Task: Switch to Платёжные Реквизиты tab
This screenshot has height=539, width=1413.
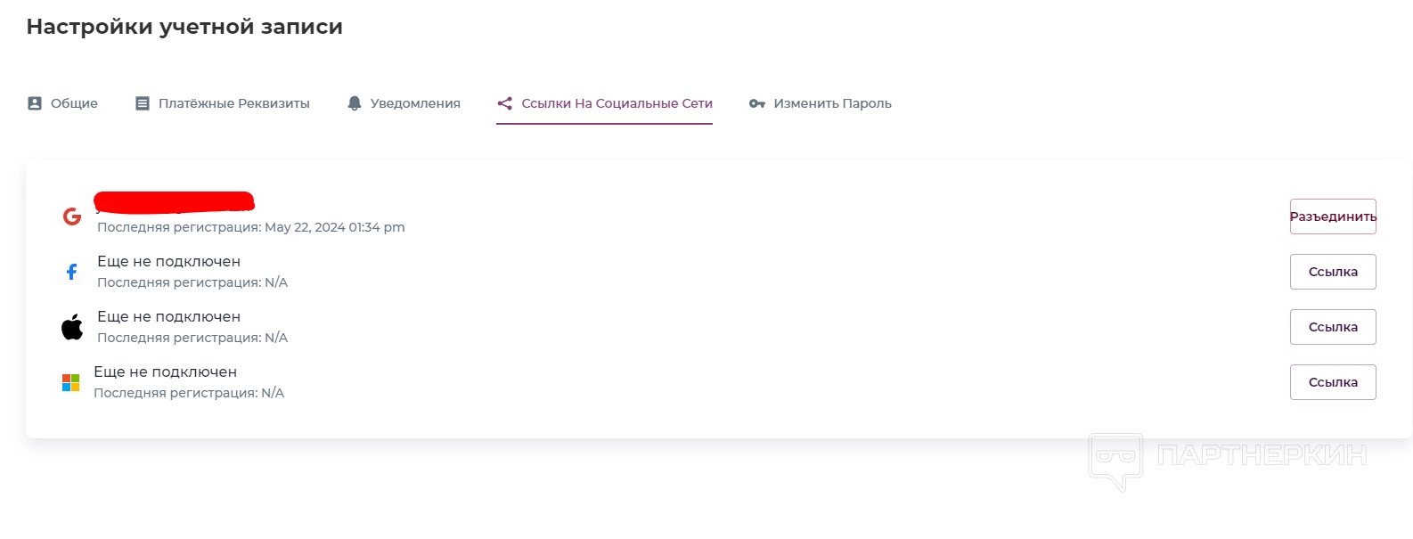Action: coord(233,103)
